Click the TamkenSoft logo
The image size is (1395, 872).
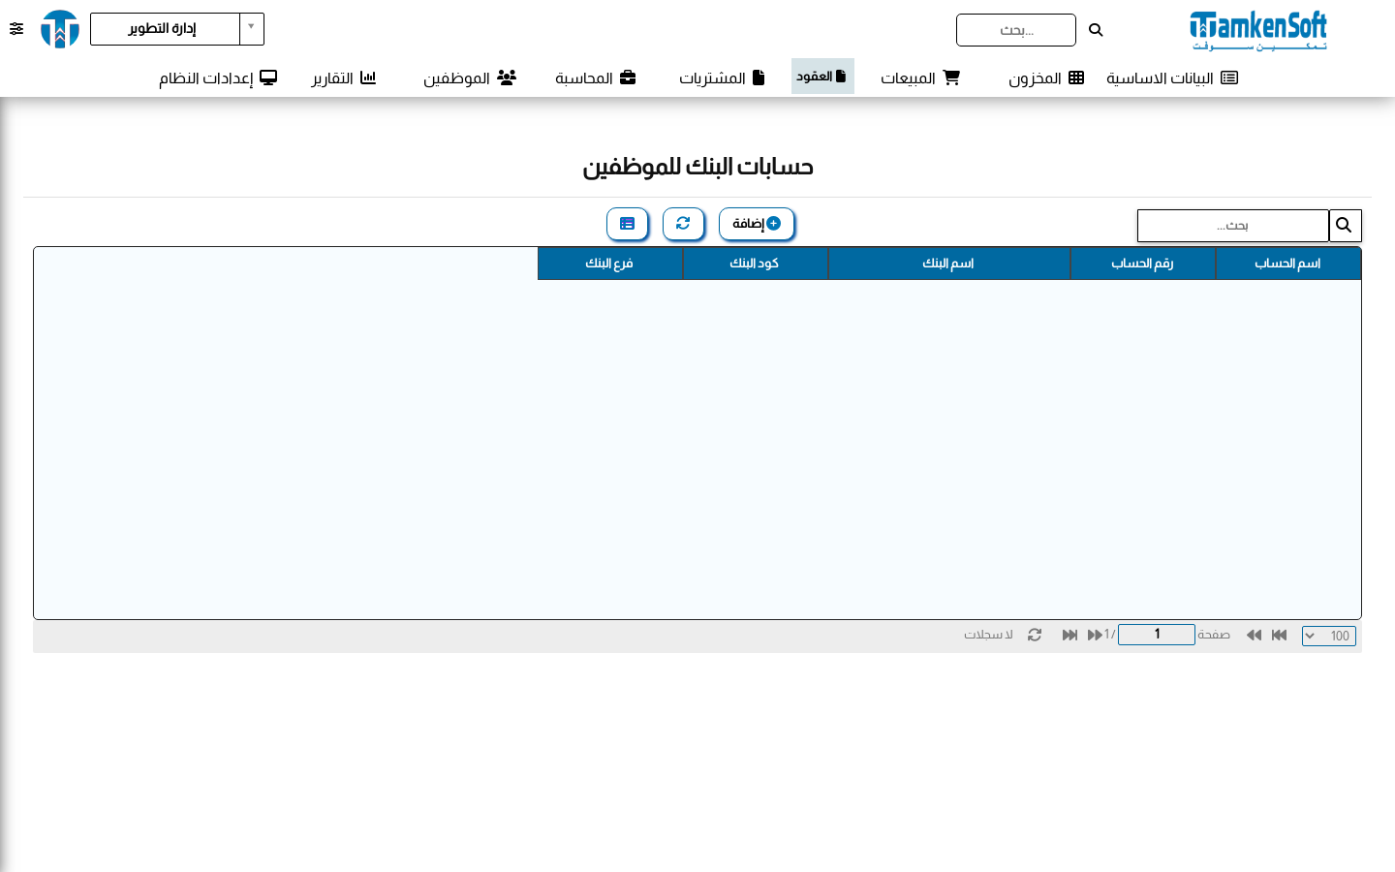click(1258, 30)
